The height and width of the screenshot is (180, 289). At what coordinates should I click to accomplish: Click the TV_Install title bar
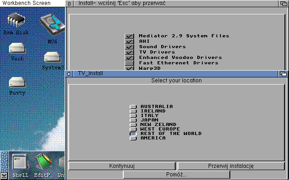coord(175,74)
